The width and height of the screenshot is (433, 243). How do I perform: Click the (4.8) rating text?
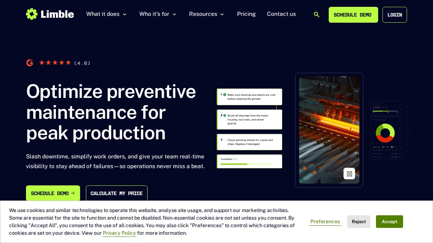pyautogui.click(x=82, y=63)
